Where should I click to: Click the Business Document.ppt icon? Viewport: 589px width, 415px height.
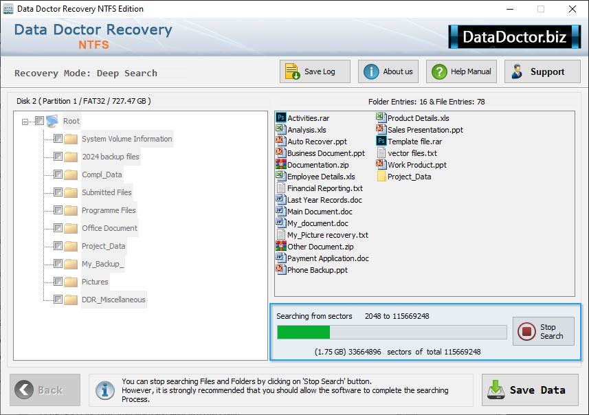[280, 153]
